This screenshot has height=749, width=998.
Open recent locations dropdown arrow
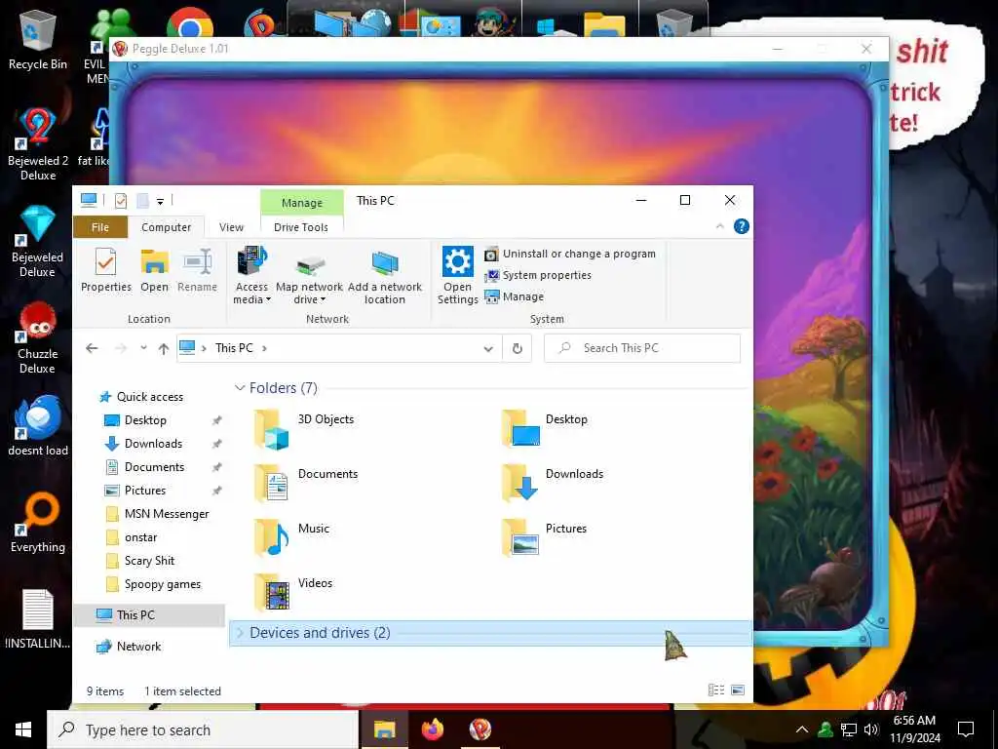click(x=144, y=348)
